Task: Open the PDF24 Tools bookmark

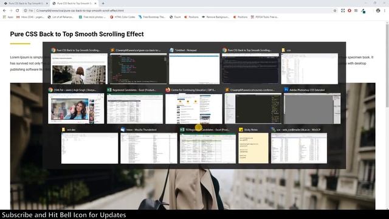Action: pos(264,17)
